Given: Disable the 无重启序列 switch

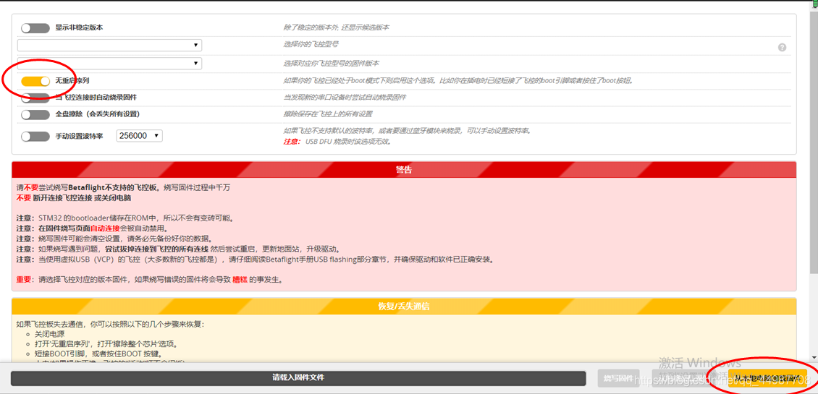Looking at the screenshot, I should tap(35, 81).
